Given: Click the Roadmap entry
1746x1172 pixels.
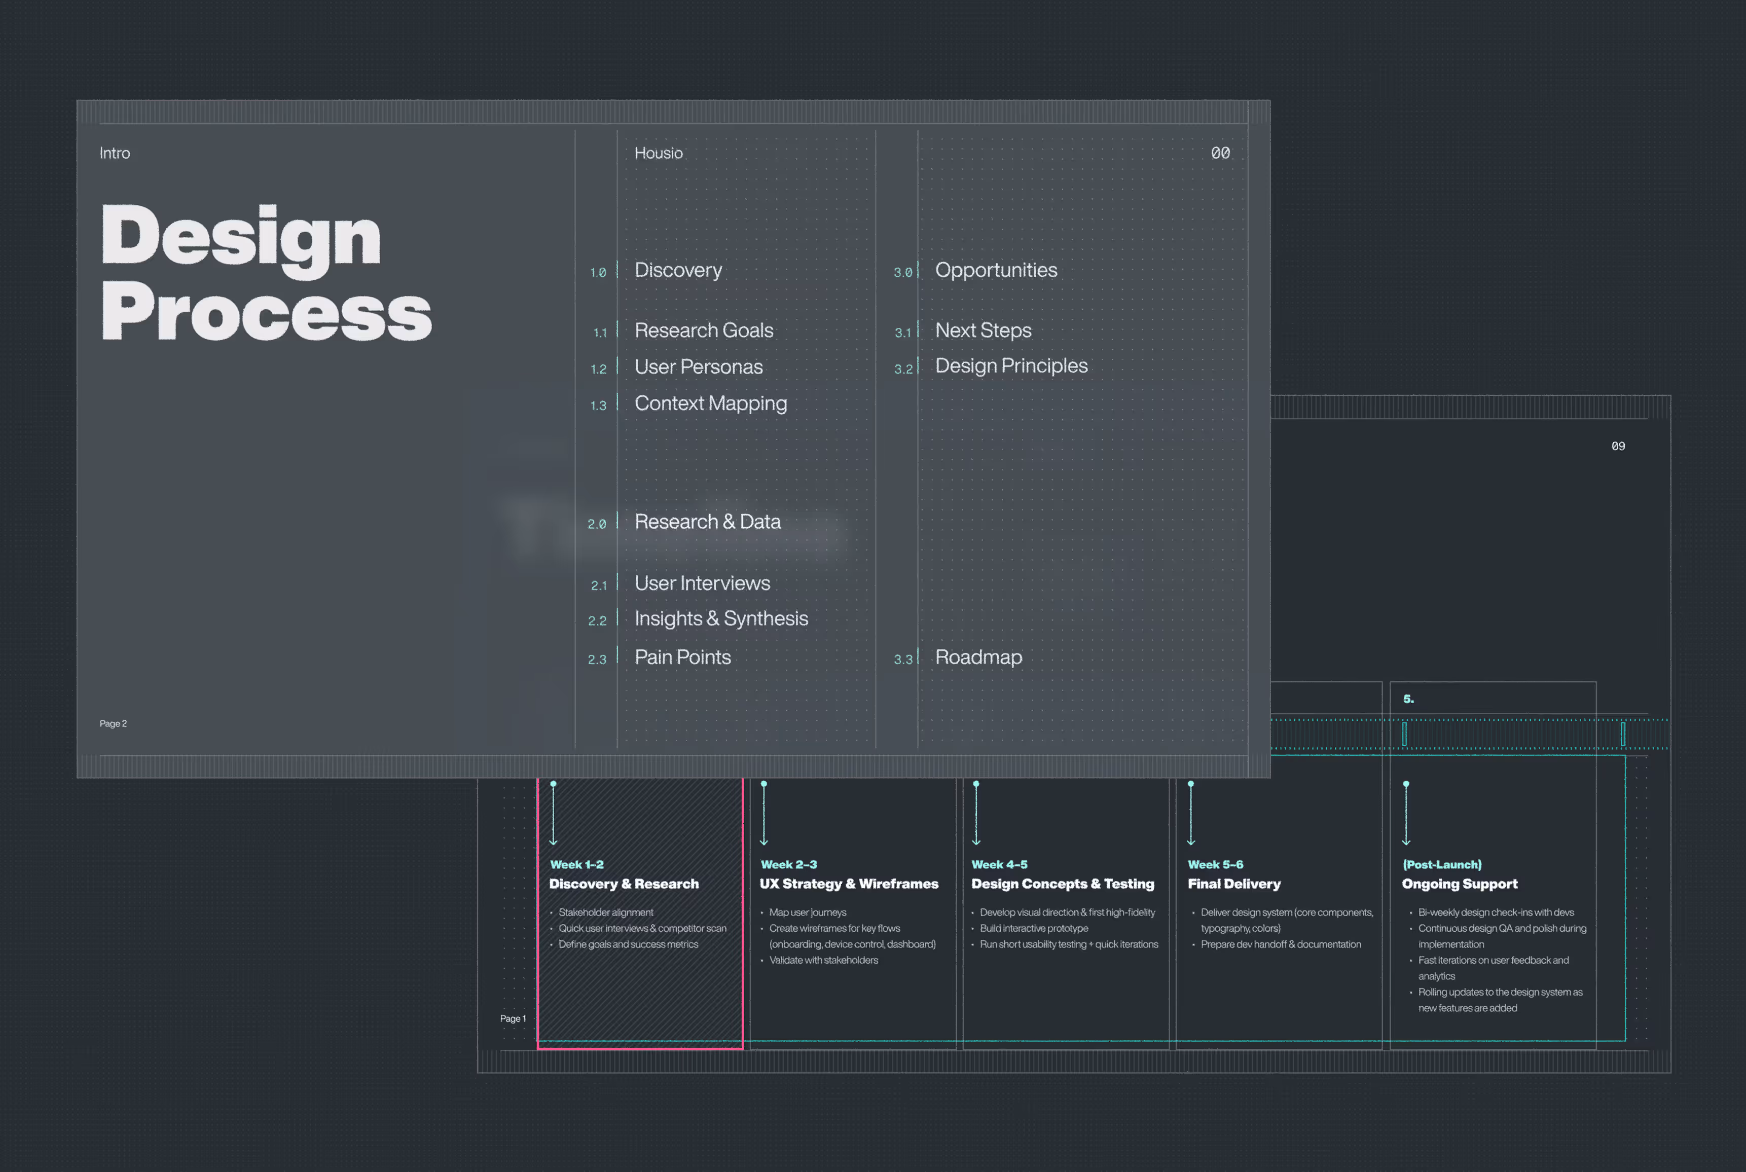Looking at the screenshot, I should tap(977, 657).
